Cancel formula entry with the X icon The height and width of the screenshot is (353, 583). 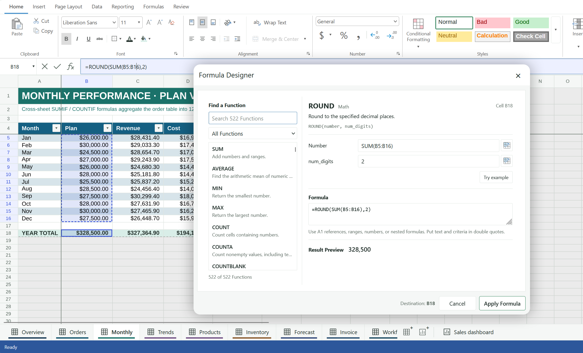tap(45, 67)
